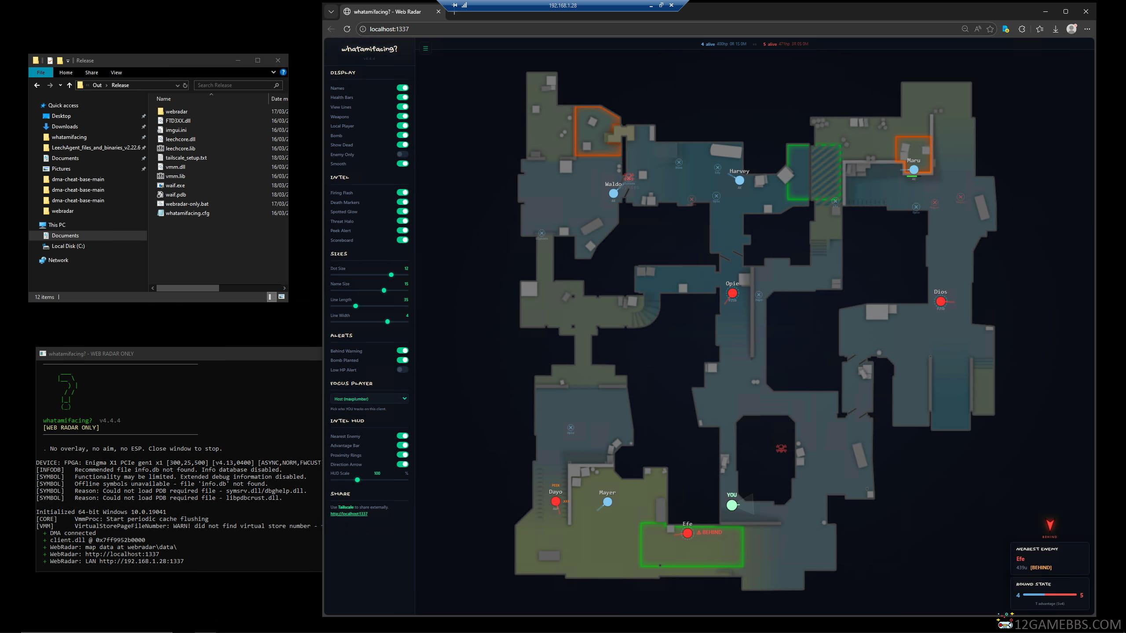Image resolution: width=1126 pixels, height=633 pixels.
Task: Click the read aloud icon in address bar
Action: click(x=977, y=29)
